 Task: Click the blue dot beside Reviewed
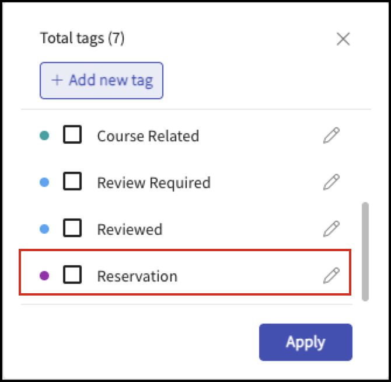tap(44, 229)
